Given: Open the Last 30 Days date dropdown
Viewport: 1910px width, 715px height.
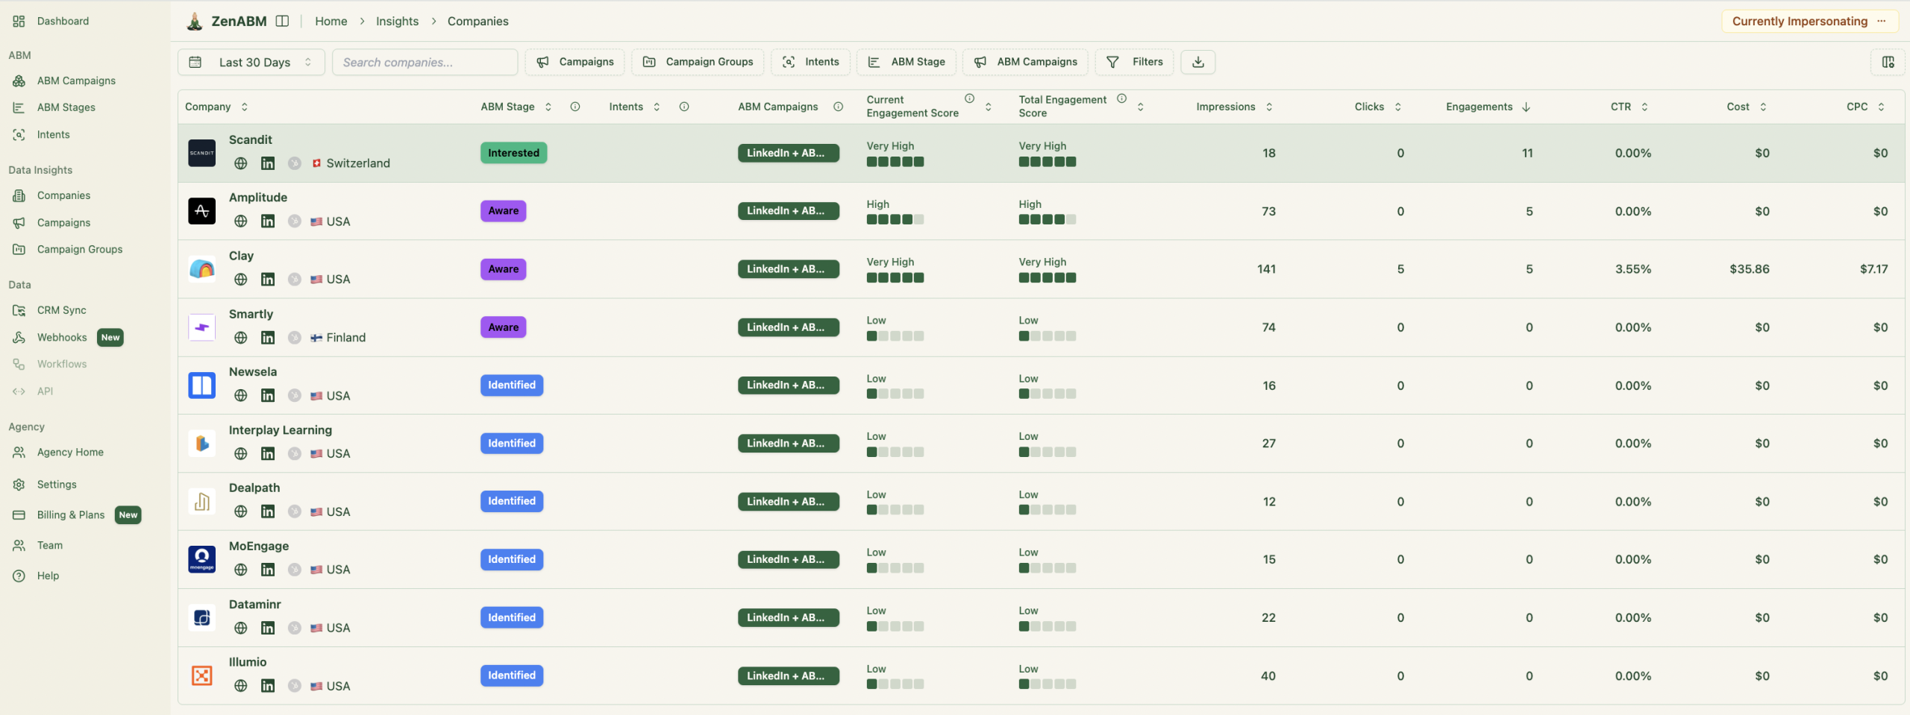Looking at the screenshot, I should (251, 62).
